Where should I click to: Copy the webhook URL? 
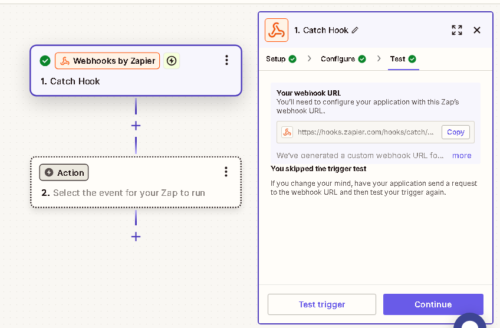coord(456,132)
